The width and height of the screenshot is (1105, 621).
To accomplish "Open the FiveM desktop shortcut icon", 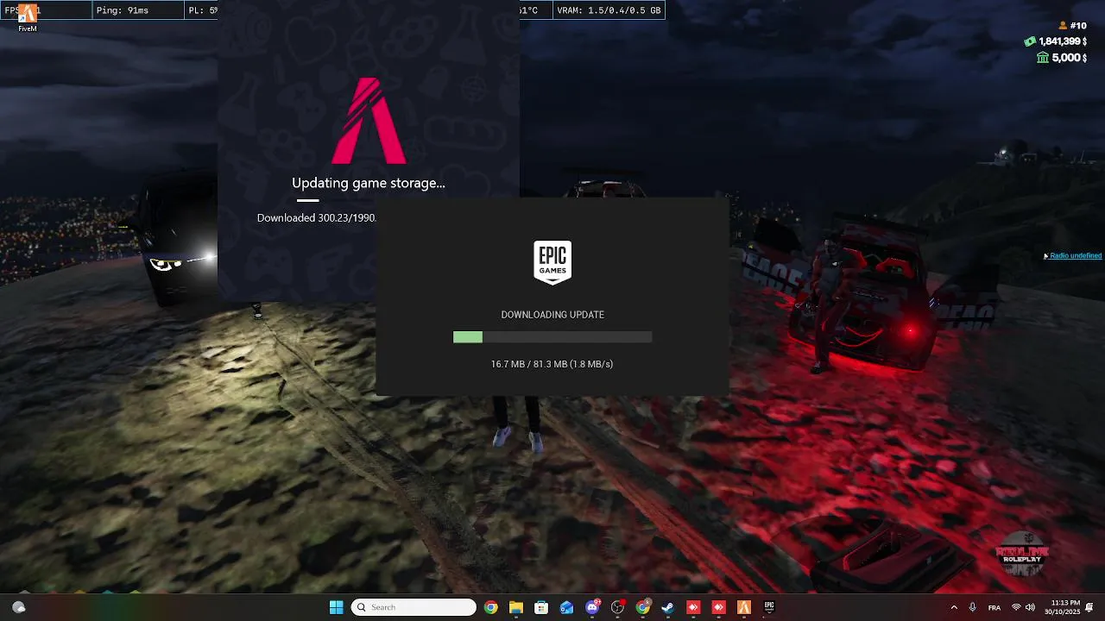I will point(28,18).
